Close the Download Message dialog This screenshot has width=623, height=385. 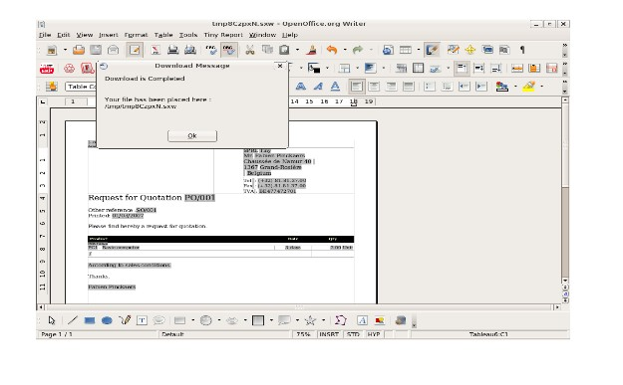280,66
